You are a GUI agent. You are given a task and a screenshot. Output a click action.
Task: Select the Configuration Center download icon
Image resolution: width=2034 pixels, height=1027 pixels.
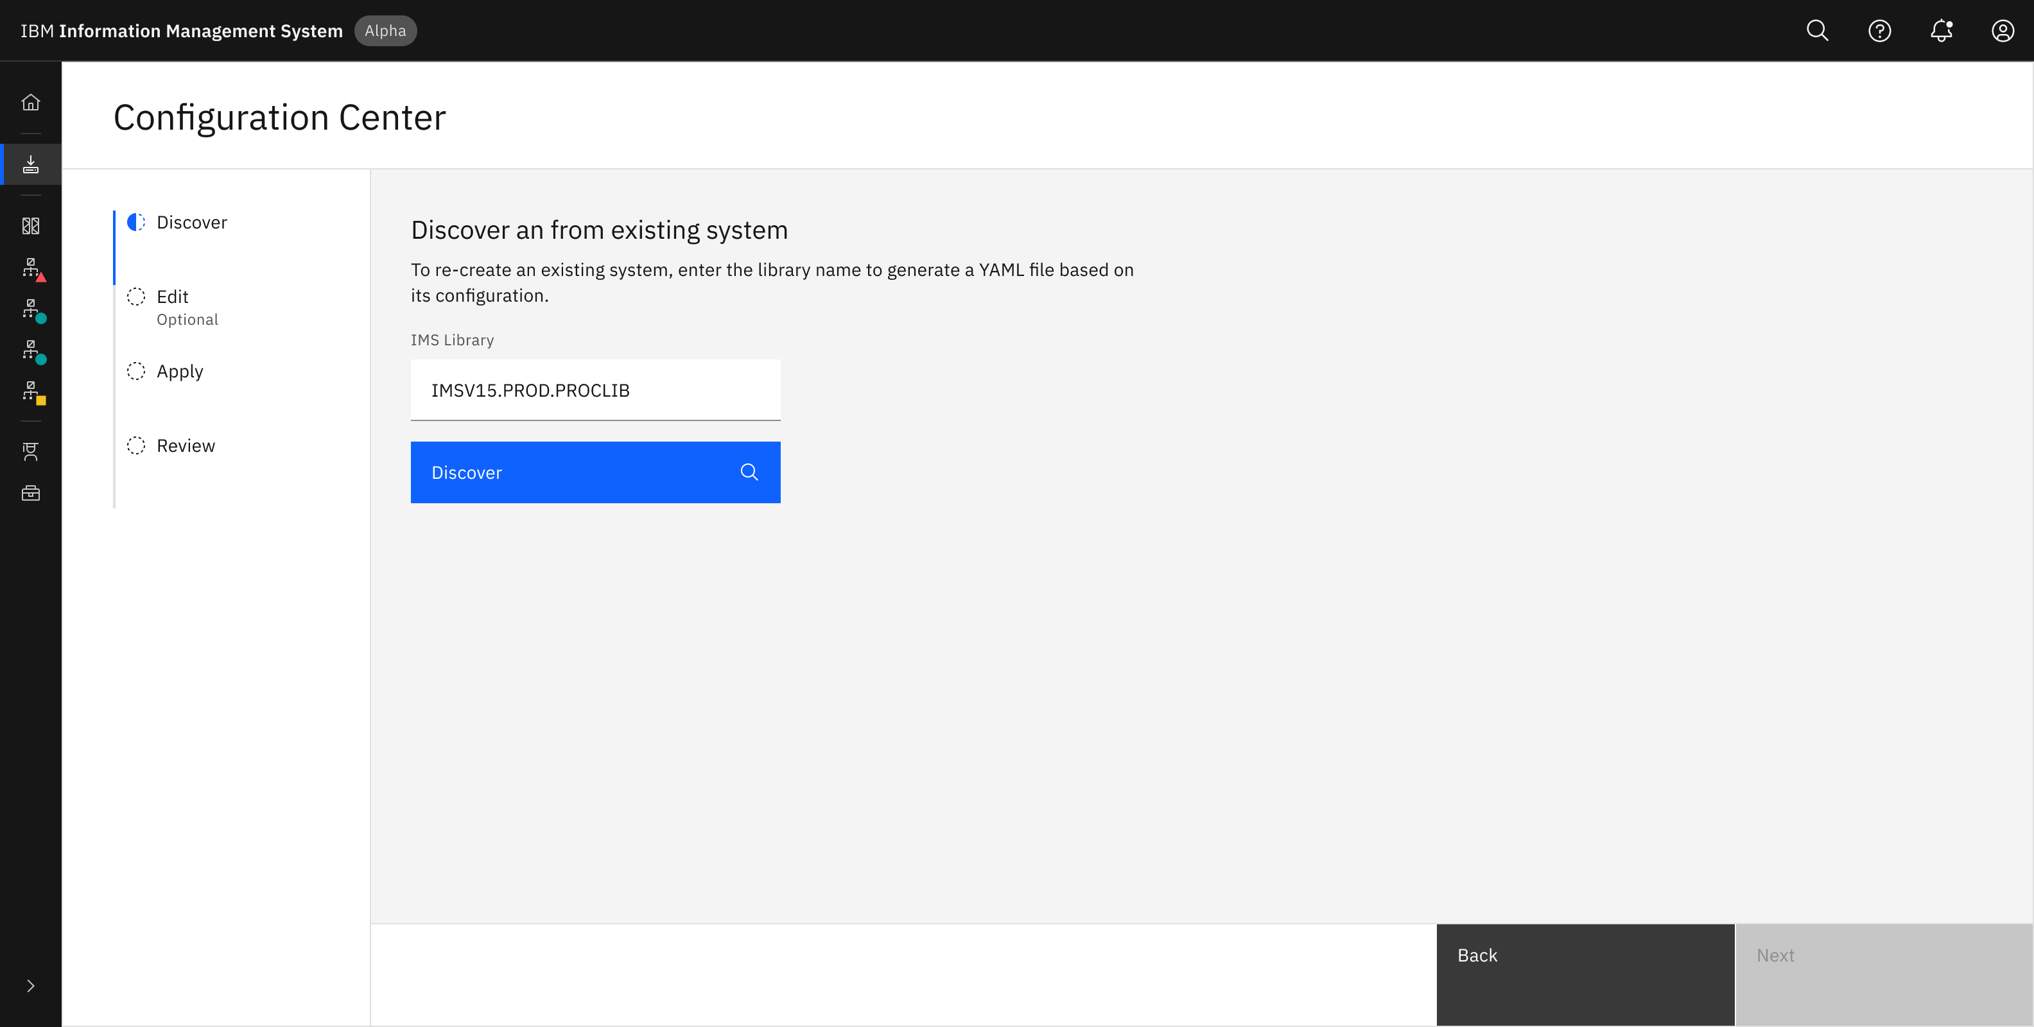click(31, 164)
